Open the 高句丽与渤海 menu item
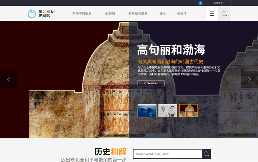258x162 pixels. click(x=138, y=14)
